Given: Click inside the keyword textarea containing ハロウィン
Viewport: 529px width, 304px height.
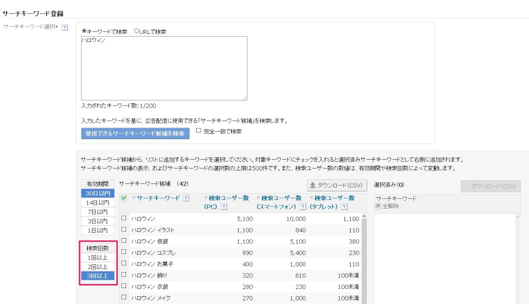Looking at the screenshot, I should coord(164,68).
